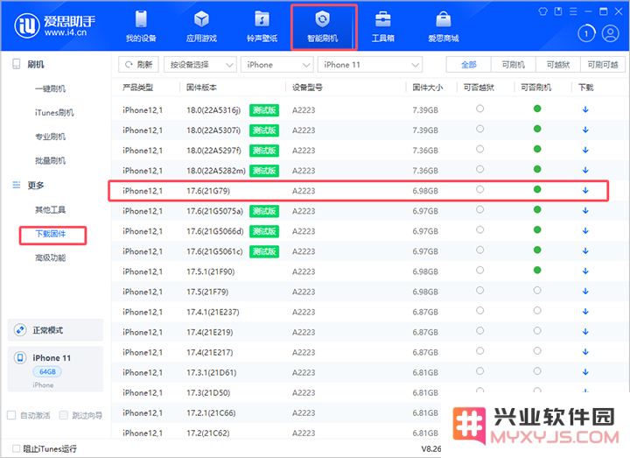Download firmware 18.0(22A5307i) via arrow
Screen dimensions: 630x458
[585, 130]
